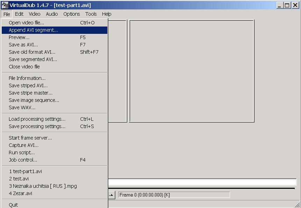The height and width of the screenshot is (208, 301).
Task: Click the VirtualDub title bar icon
Action: 5,5
